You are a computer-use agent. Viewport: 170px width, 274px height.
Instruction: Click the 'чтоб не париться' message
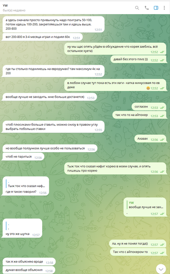click(23, 157)
